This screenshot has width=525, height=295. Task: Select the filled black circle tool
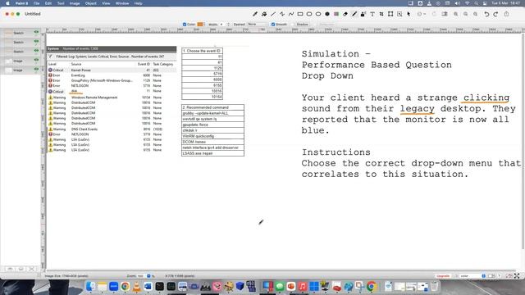(x=327, y=14)
